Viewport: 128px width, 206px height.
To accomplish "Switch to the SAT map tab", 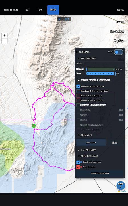I will [x=28, y=10].
